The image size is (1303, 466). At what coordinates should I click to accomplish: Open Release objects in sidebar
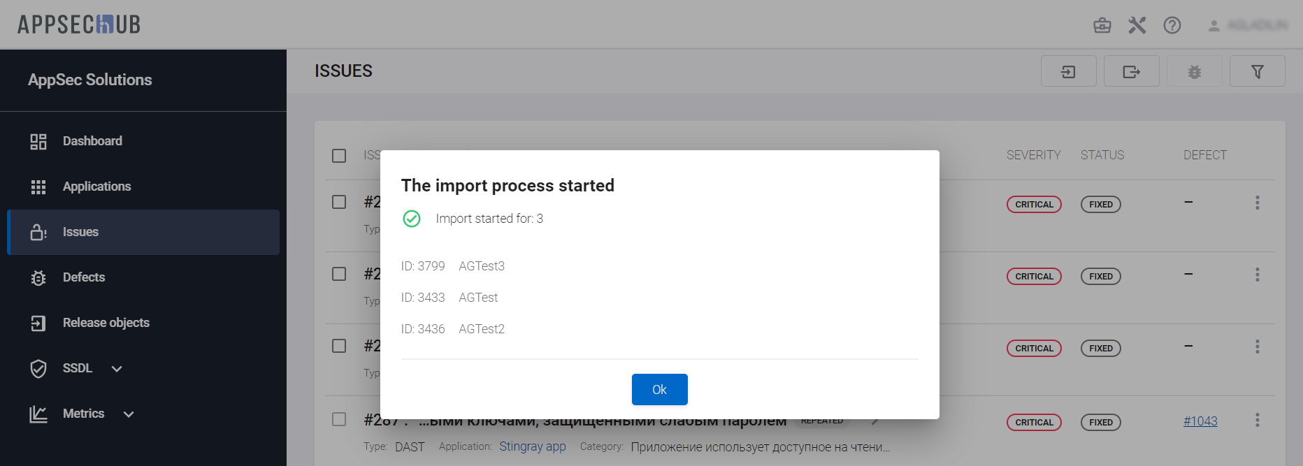tap(106, 323)
